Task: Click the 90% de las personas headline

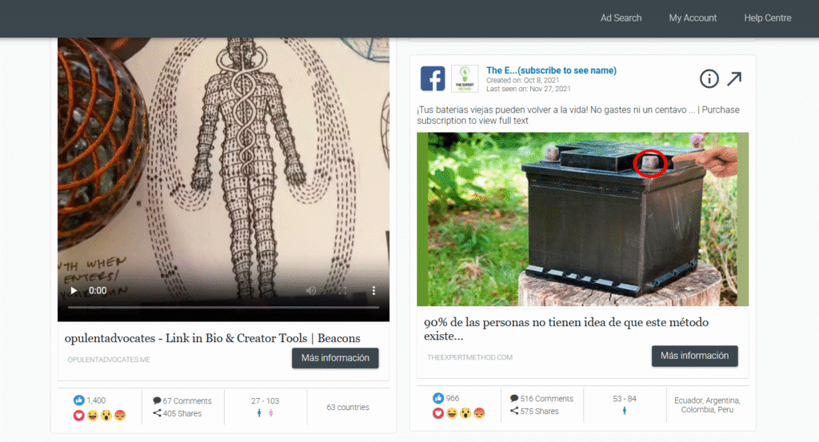Action: [x=566, y=329]
